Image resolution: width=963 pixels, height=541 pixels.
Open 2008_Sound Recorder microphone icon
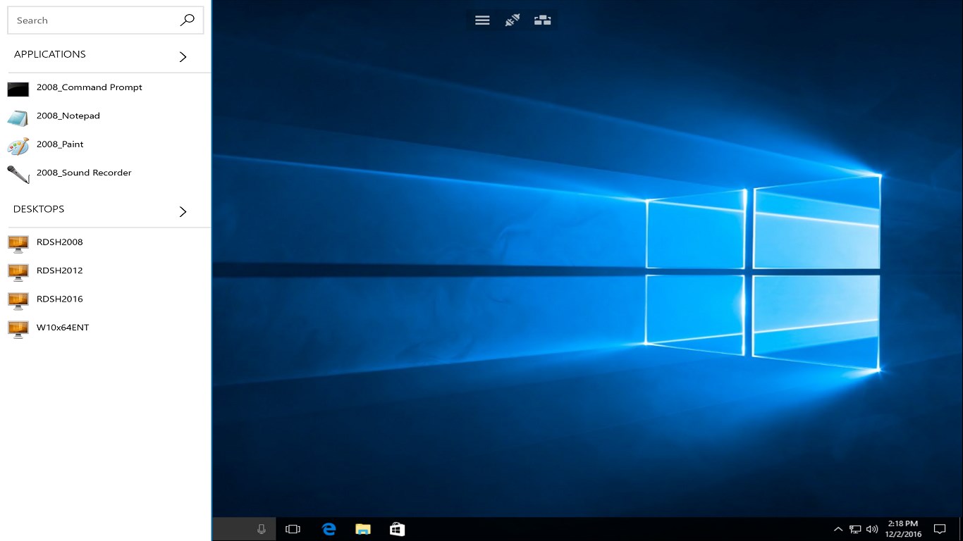point(18,174)
